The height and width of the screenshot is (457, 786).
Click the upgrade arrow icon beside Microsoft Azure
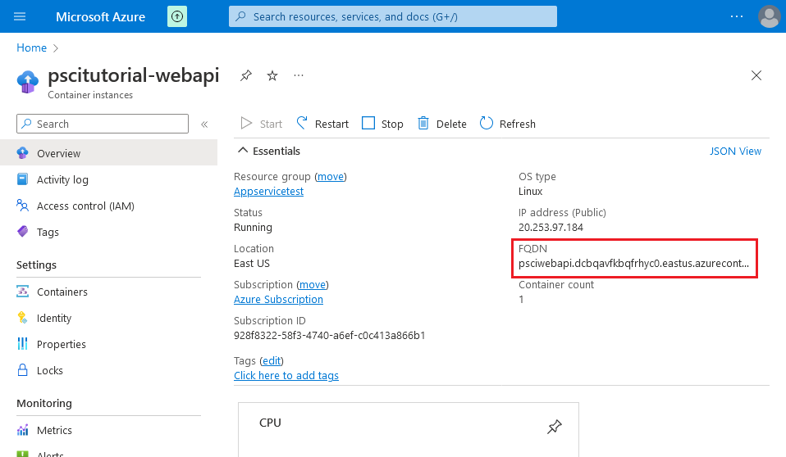[x=177, y=16]
